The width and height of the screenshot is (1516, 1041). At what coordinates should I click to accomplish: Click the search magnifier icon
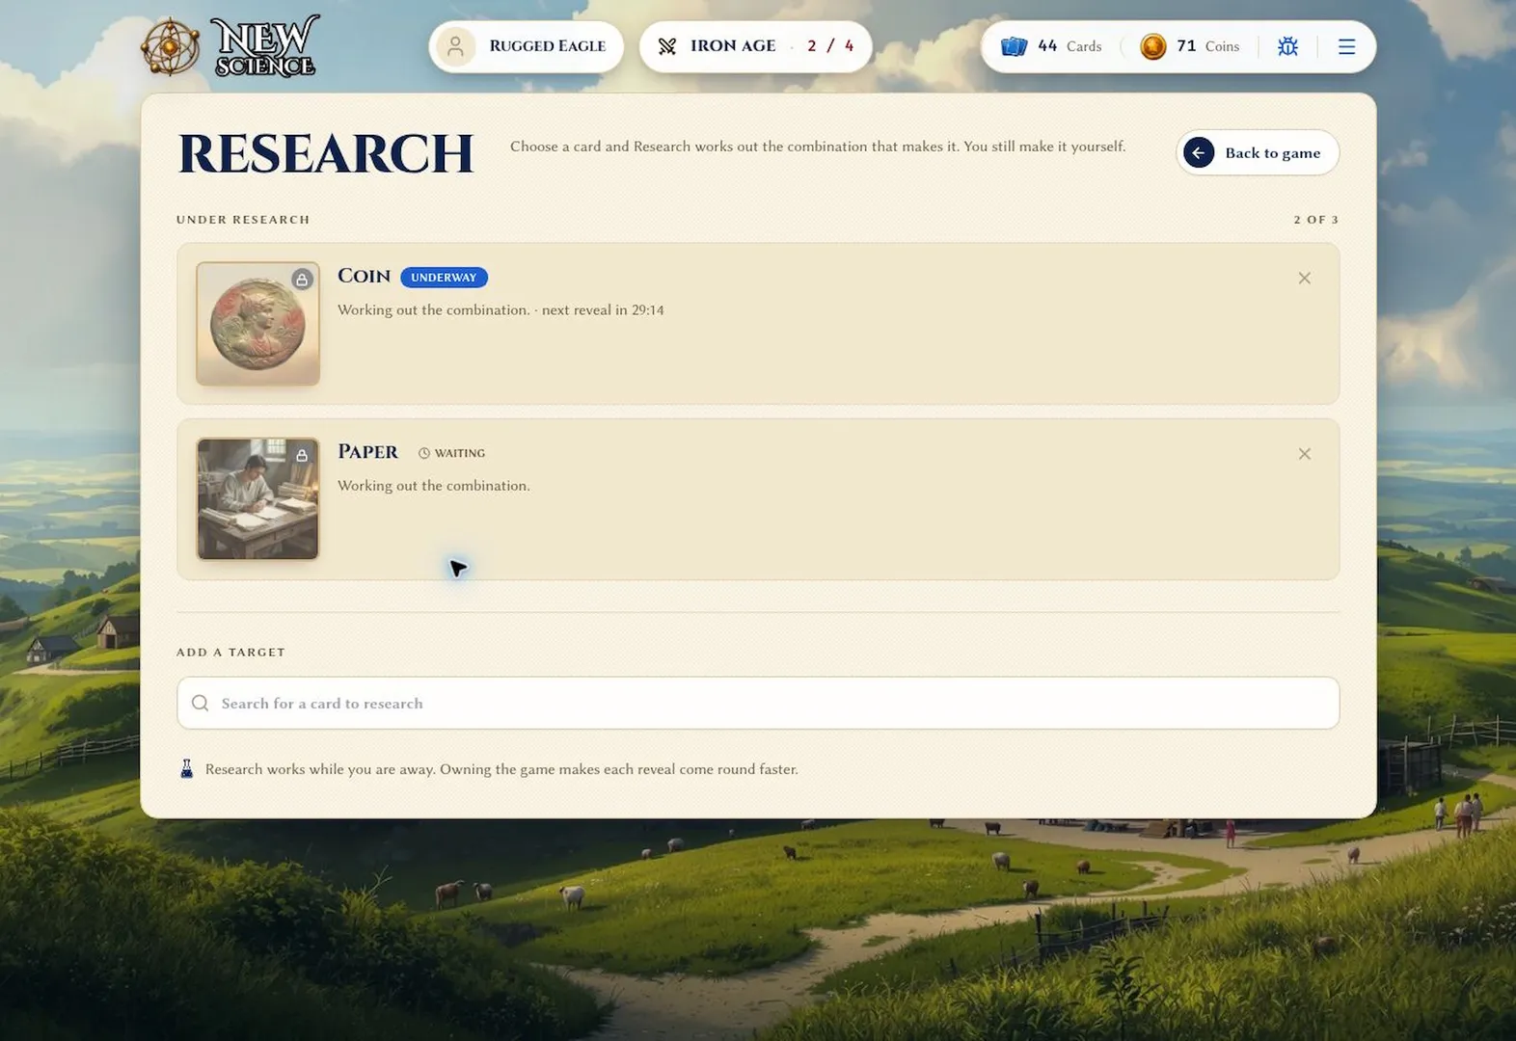pos(200,703)
